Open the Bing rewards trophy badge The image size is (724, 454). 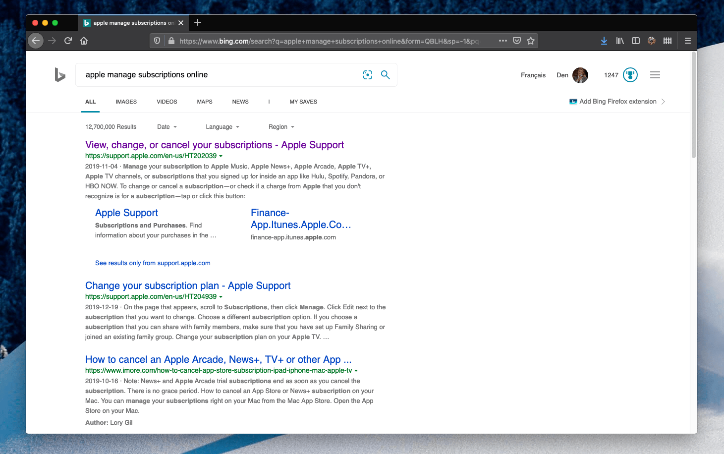tap(630, 75)
